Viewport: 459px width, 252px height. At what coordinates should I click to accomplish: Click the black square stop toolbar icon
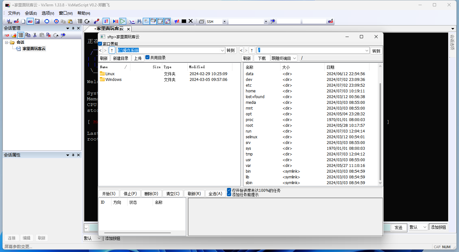tap(184, 21)
